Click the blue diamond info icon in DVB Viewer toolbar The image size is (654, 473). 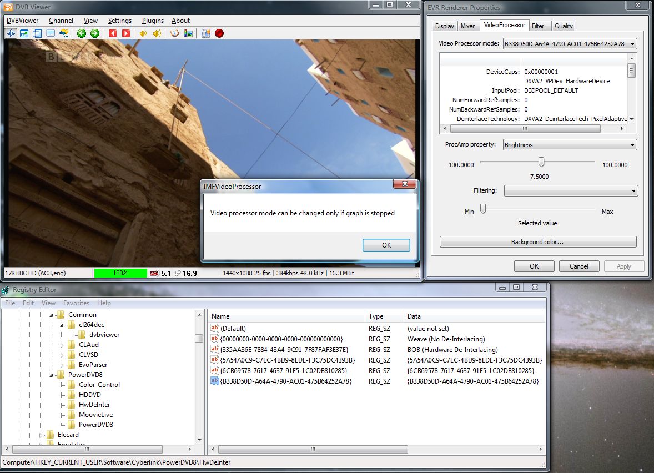[11, 33]
